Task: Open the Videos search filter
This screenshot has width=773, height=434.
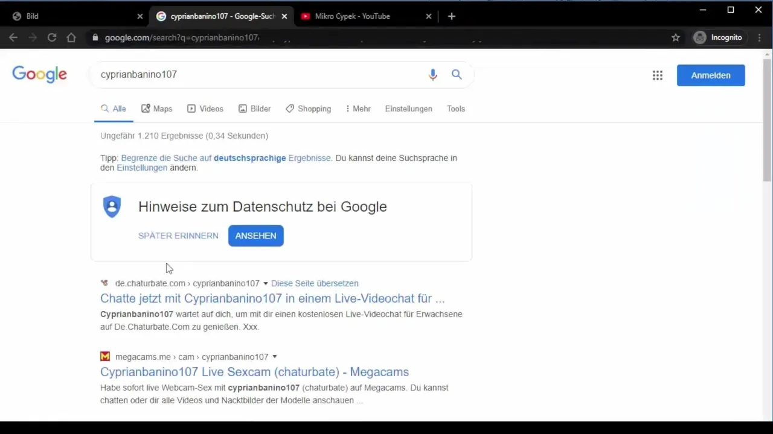Action: coord(205,109)
